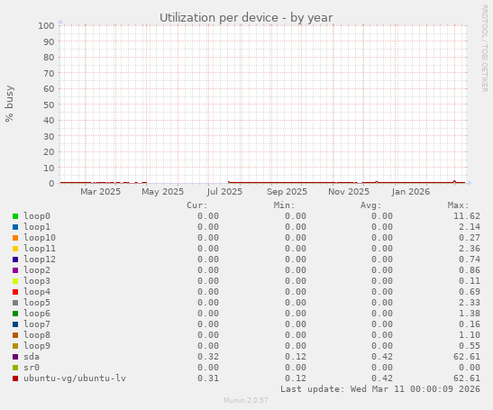Select the loop11 legend label
493x410 pixels.
click(40, 249)
